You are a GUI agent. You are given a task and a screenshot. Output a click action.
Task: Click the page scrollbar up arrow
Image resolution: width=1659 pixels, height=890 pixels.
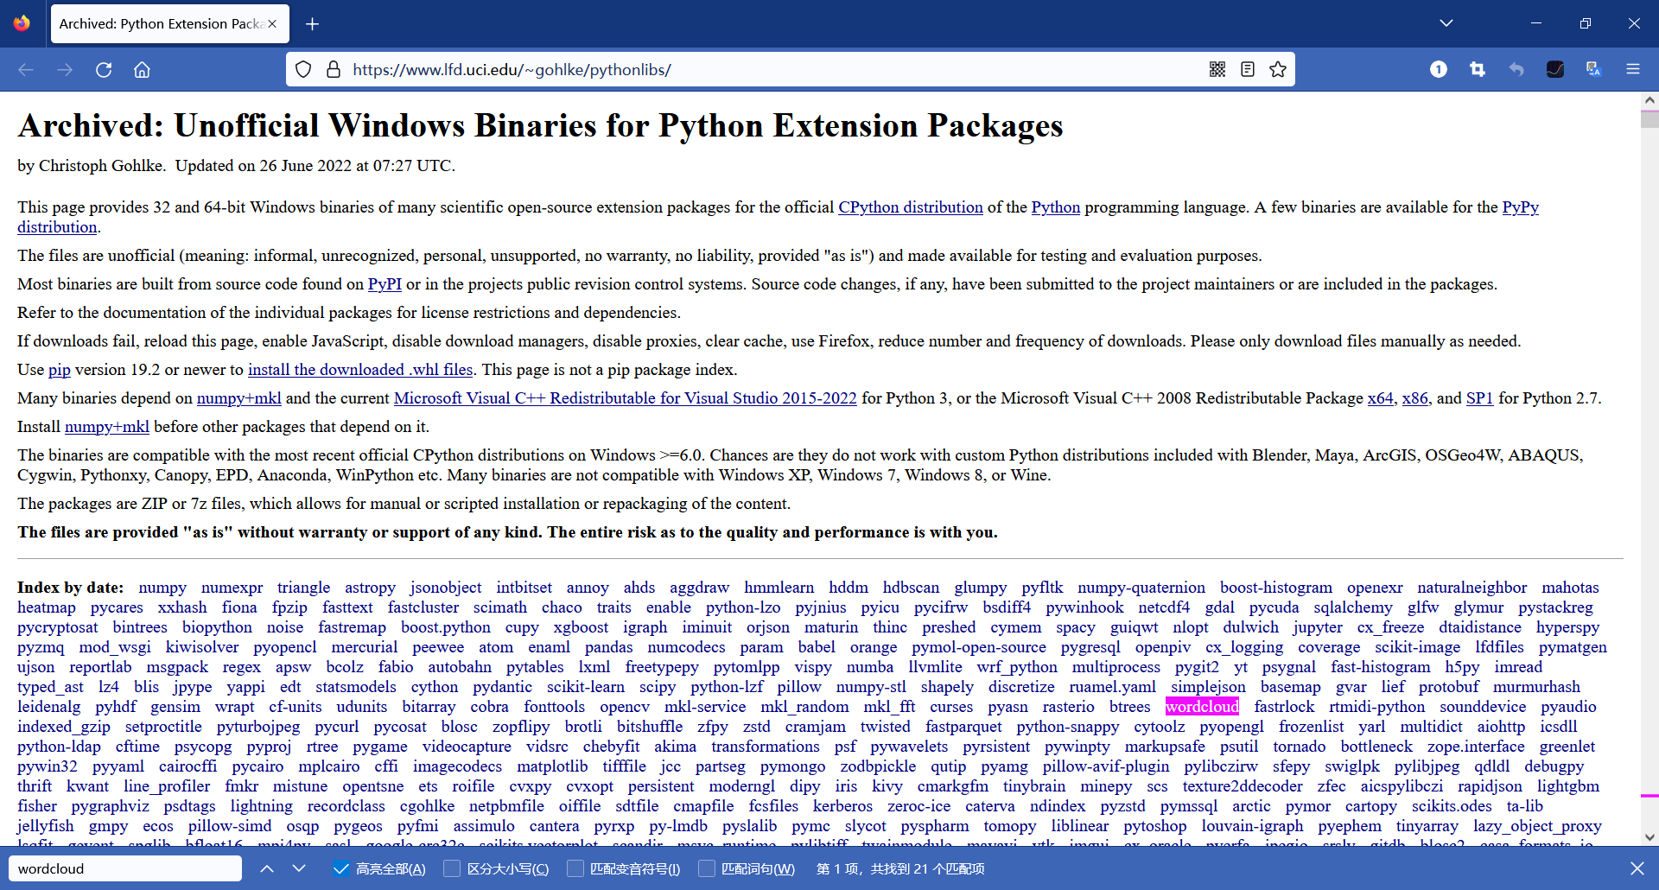[x=1649, y=100]
